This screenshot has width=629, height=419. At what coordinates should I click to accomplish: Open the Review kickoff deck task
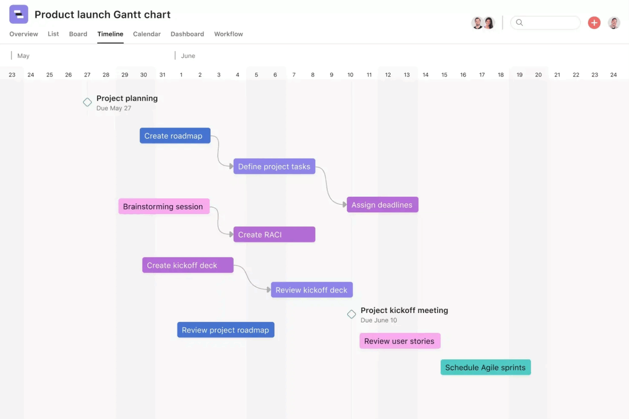(x=311, y=290)
